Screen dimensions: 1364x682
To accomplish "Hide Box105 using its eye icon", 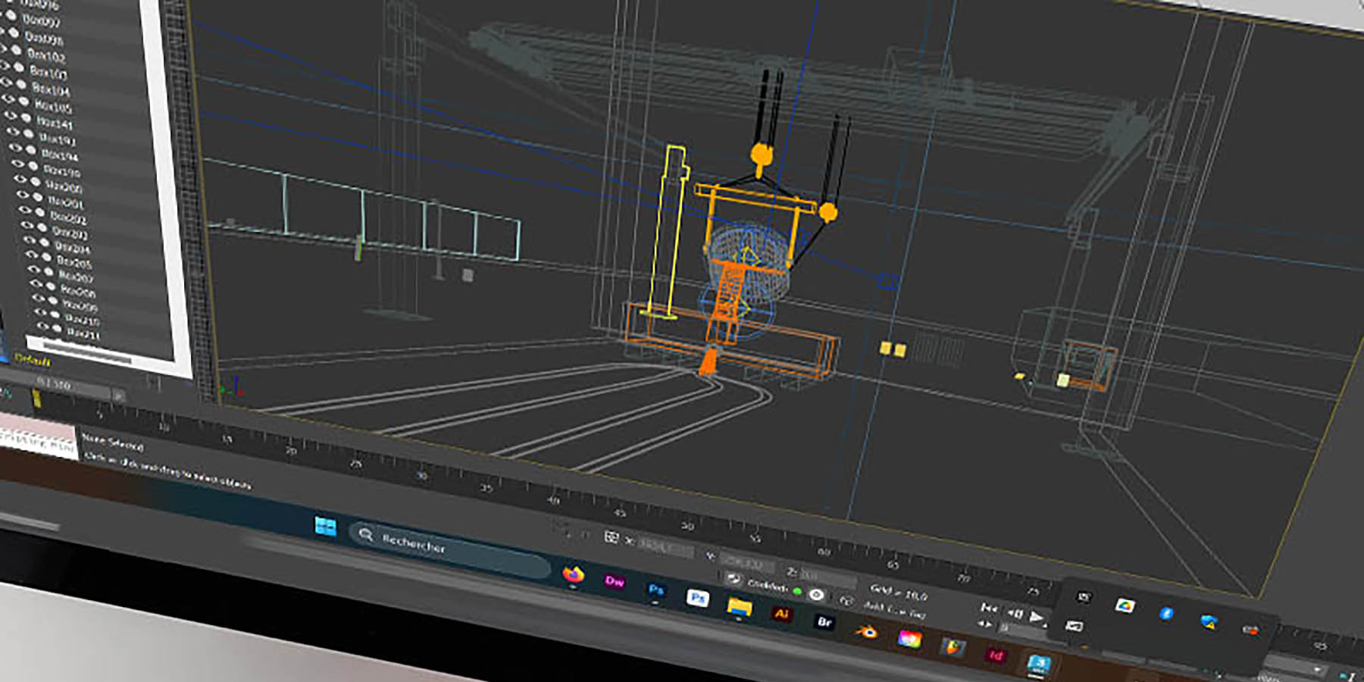I will click(x=8, y=99).
